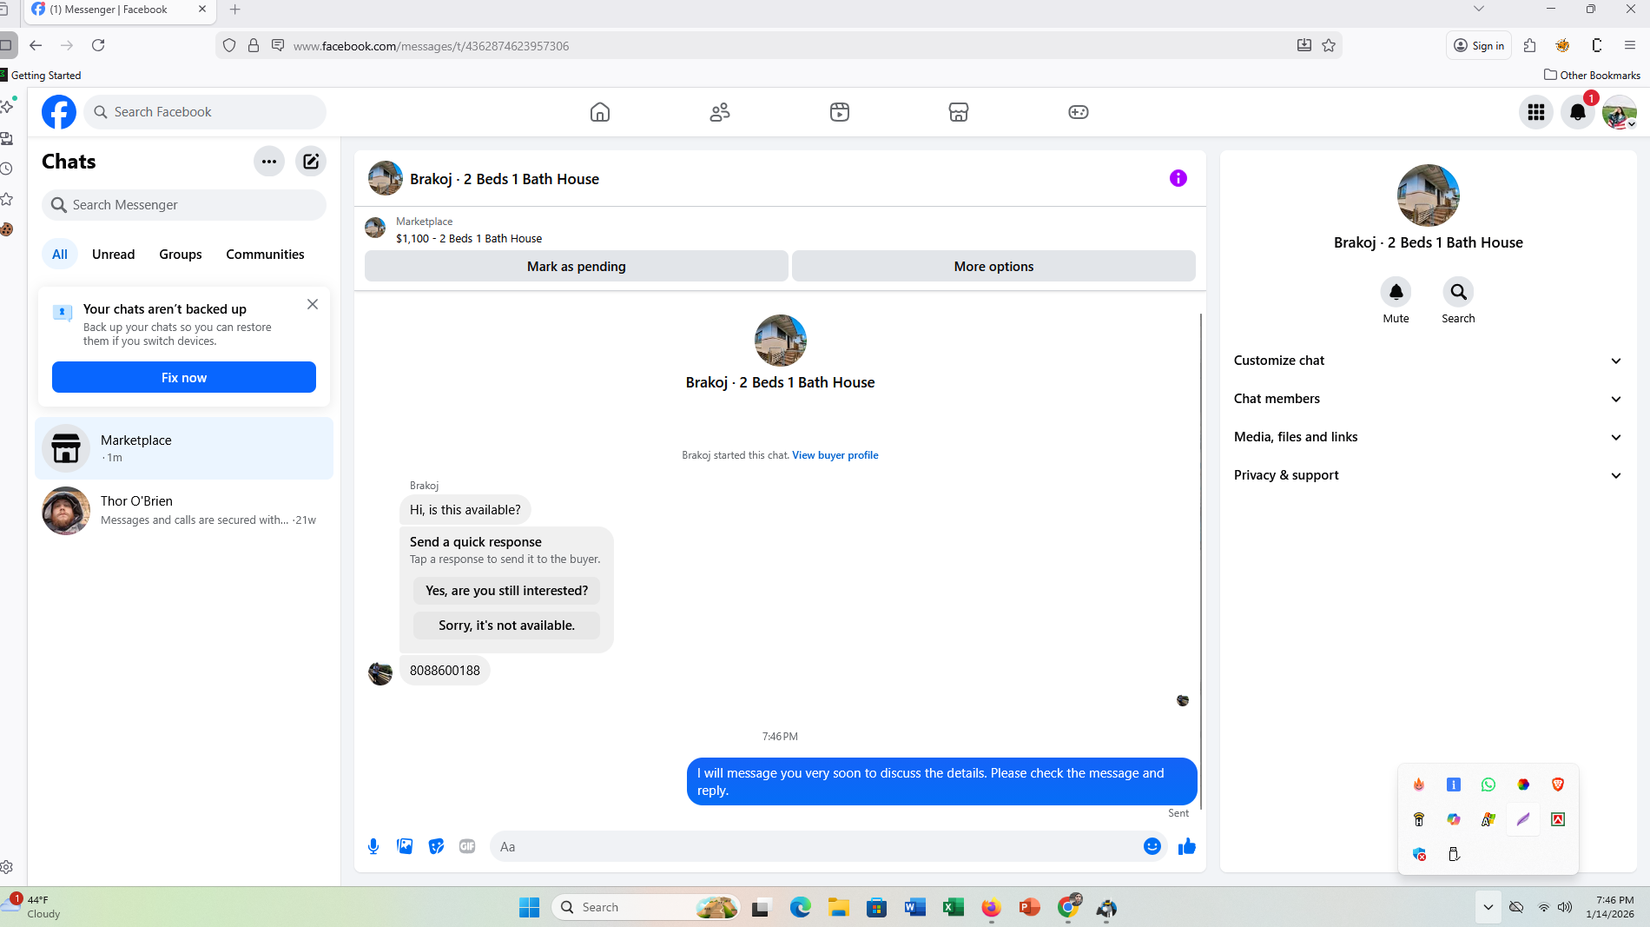Expand Customize chat section
This screenshot has height=927, width=1650.
(1428, 361)
